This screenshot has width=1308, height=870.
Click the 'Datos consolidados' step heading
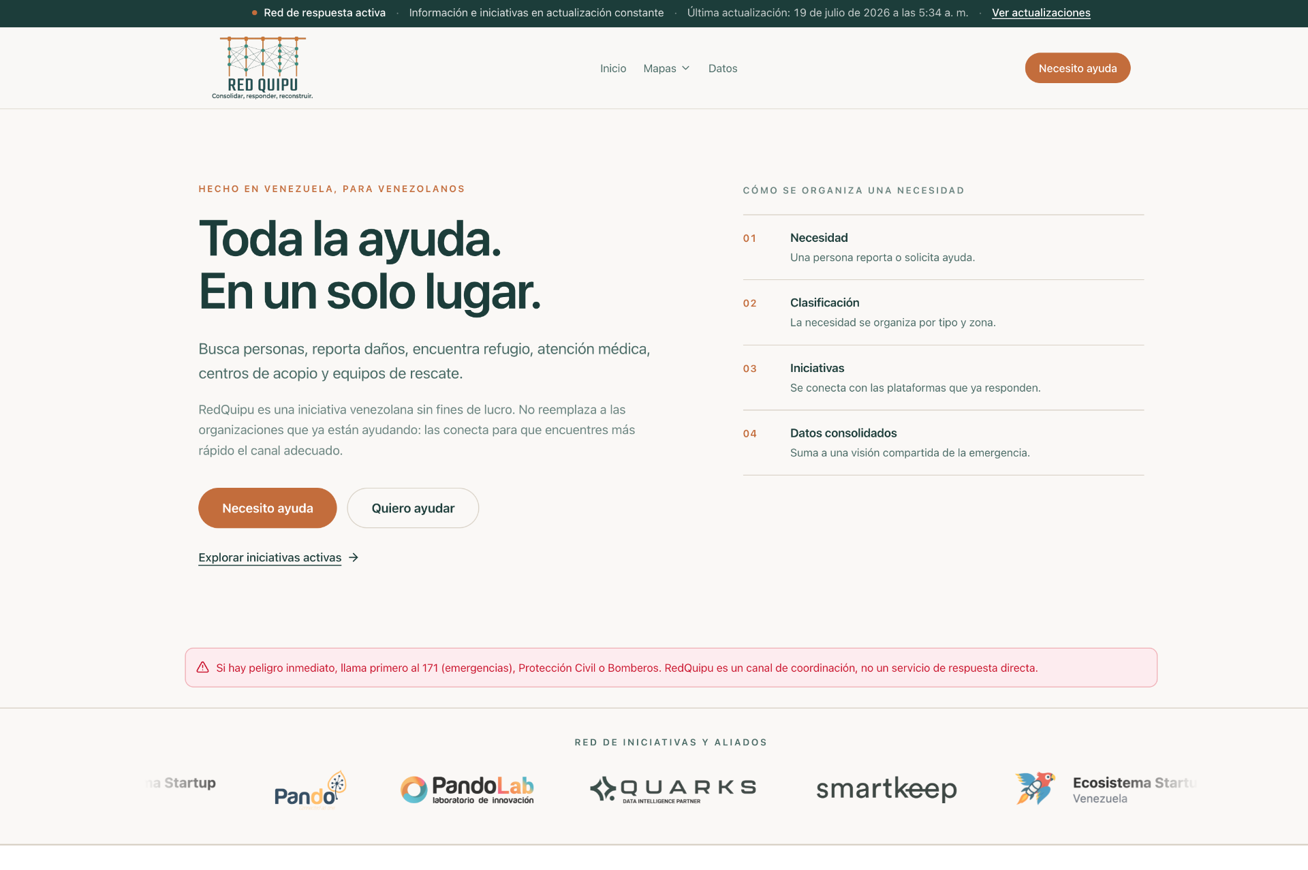(x=843, y=433)
